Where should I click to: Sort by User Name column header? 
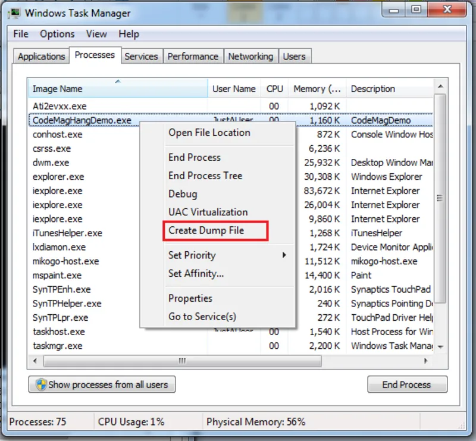[234, 89]
